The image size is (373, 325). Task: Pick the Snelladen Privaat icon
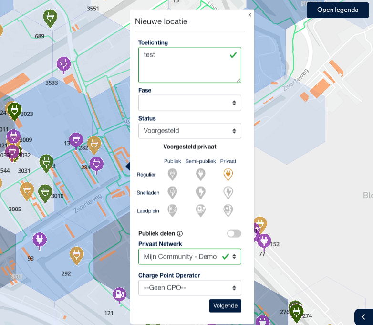pos(228,192)
